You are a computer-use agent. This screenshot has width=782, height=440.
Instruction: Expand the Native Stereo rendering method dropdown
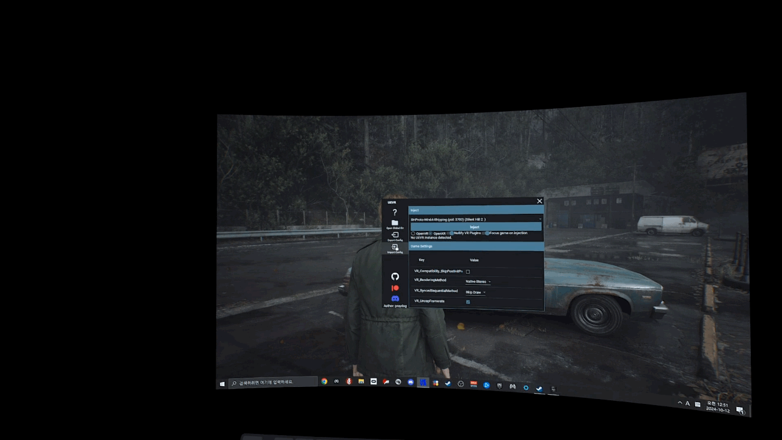tap(478, 282)
